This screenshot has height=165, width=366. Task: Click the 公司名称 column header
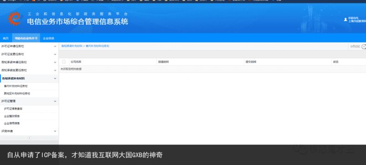coord(76,62)
